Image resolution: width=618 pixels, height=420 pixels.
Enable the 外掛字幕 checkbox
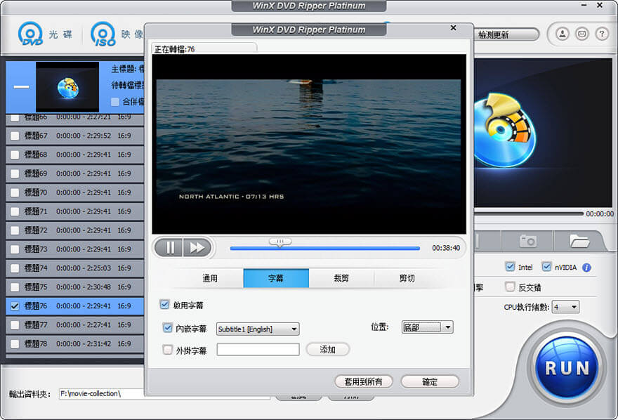(168, 350)
